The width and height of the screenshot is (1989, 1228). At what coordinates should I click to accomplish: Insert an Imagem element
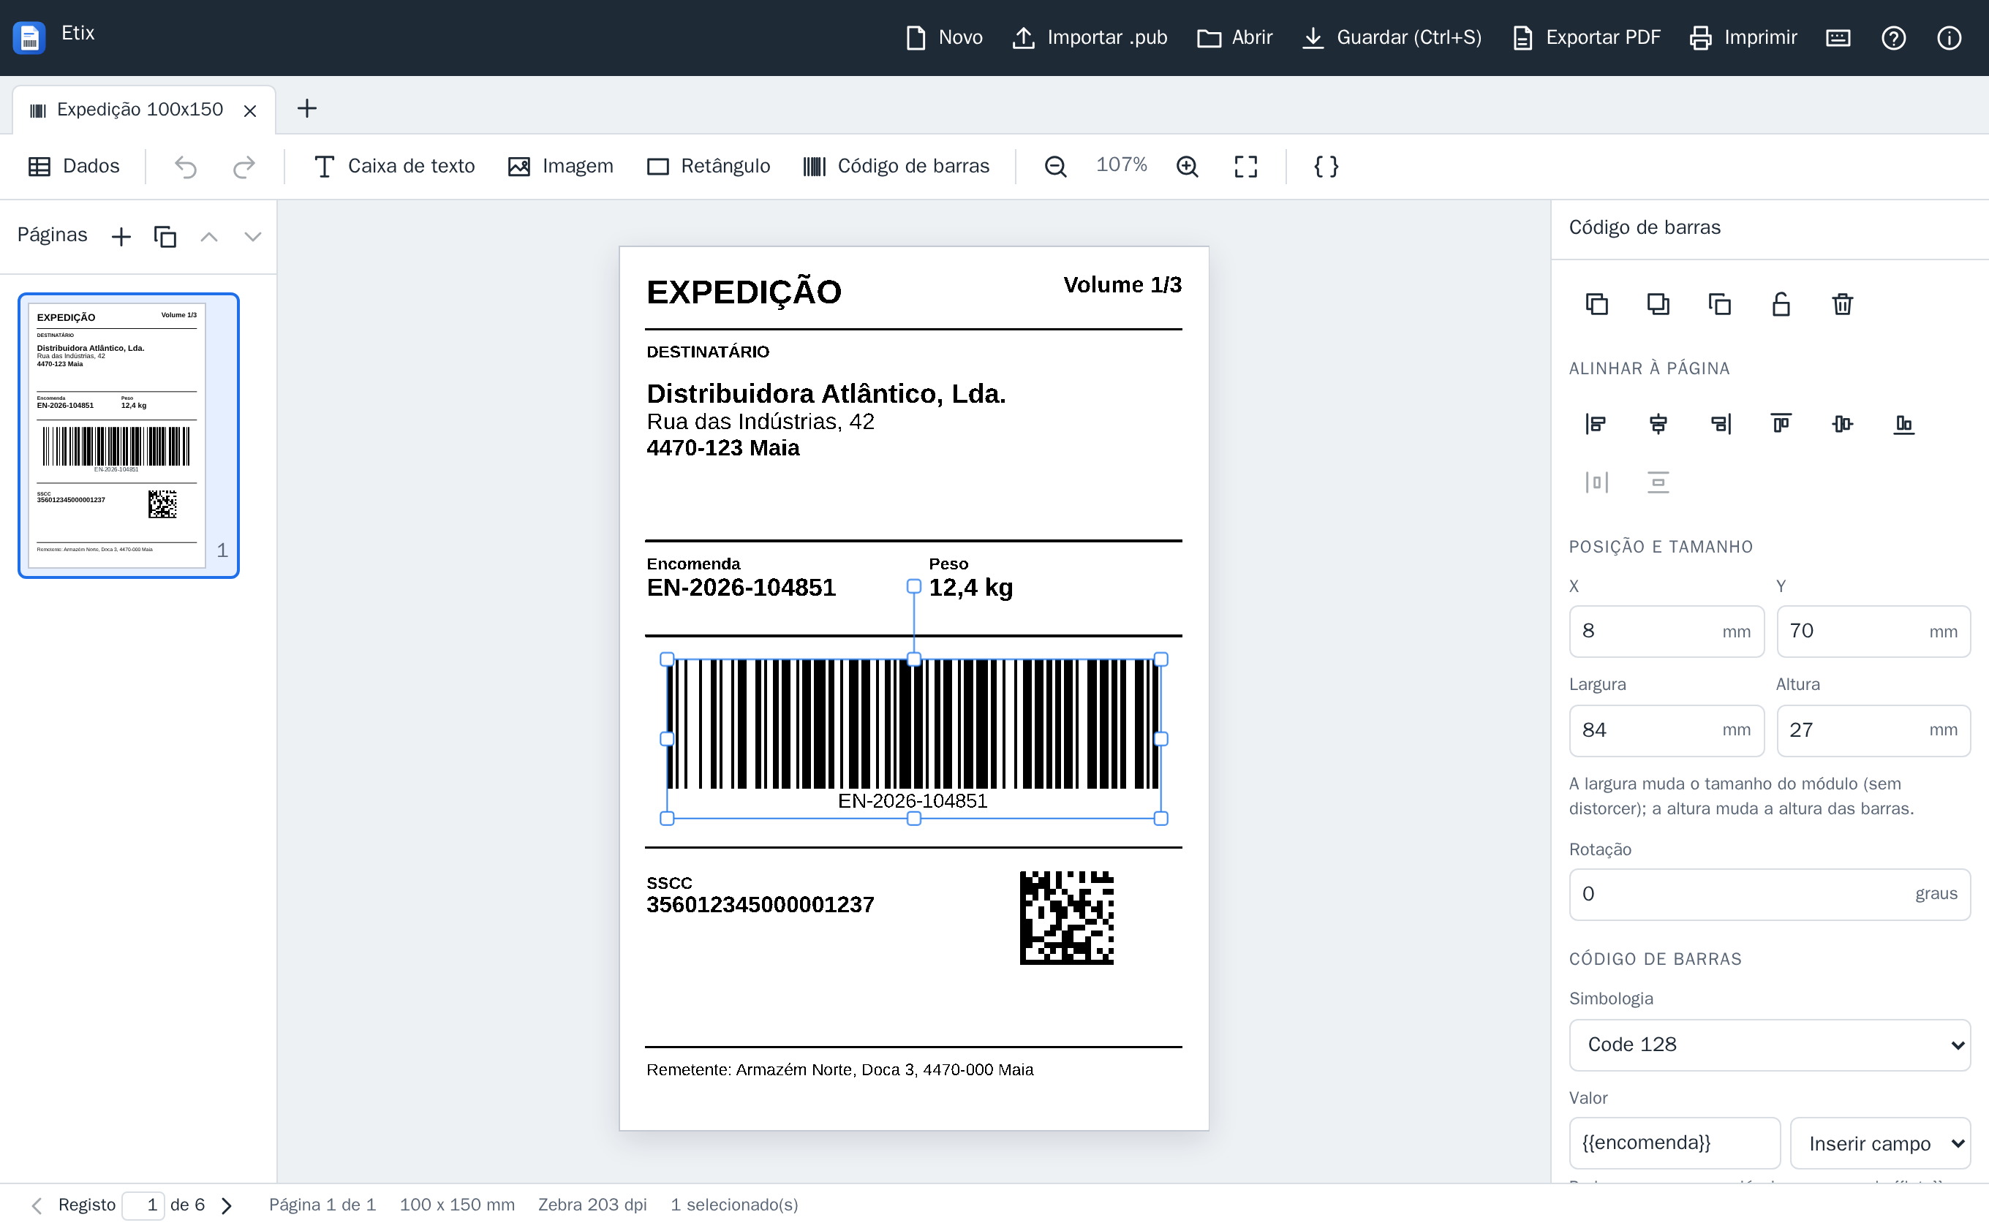(561, 167)
